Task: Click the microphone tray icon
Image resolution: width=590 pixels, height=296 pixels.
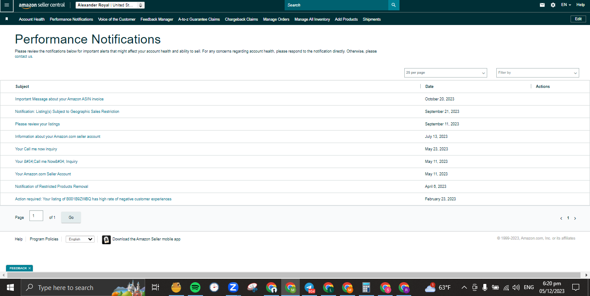Action: [x=485, y=287]
